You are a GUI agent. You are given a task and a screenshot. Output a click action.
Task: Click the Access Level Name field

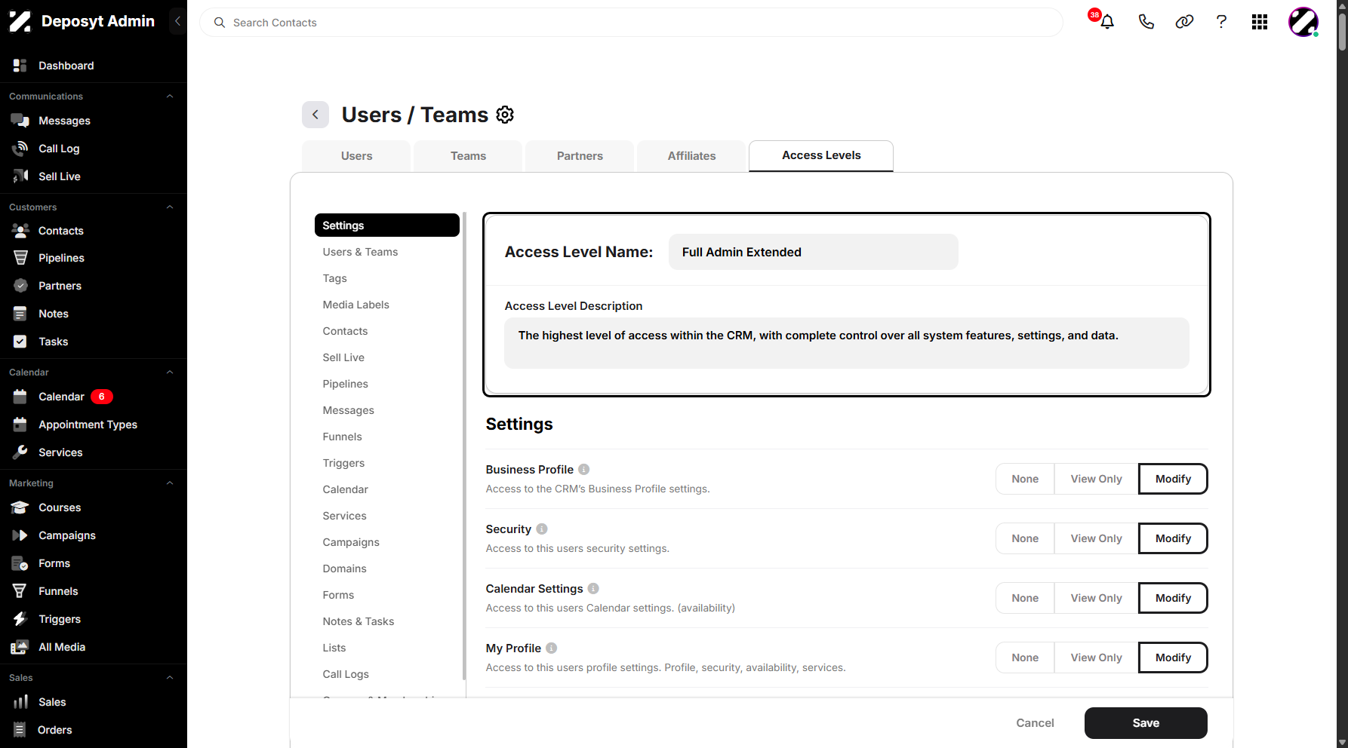[x=813, y=252]
